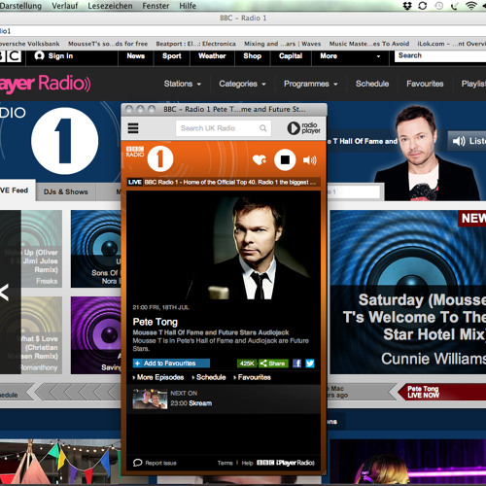Screen dimensions: 486x486
Task: Add station to favourites with heart icon
Action: click(260, 159)
